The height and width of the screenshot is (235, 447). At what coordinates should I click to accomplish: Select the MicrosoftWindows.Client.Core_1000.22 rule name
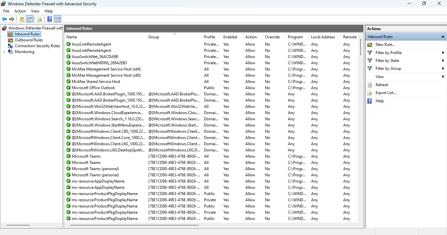(108, 138)
